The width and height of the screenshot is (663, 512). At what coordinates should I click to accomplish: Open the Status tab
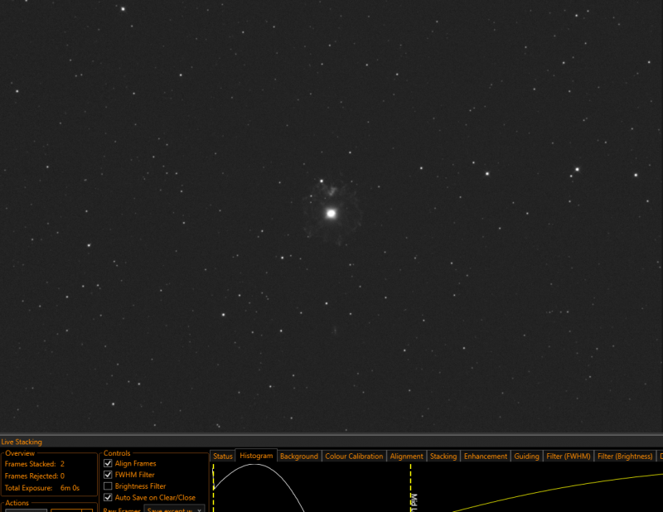(x=223, y=456)
